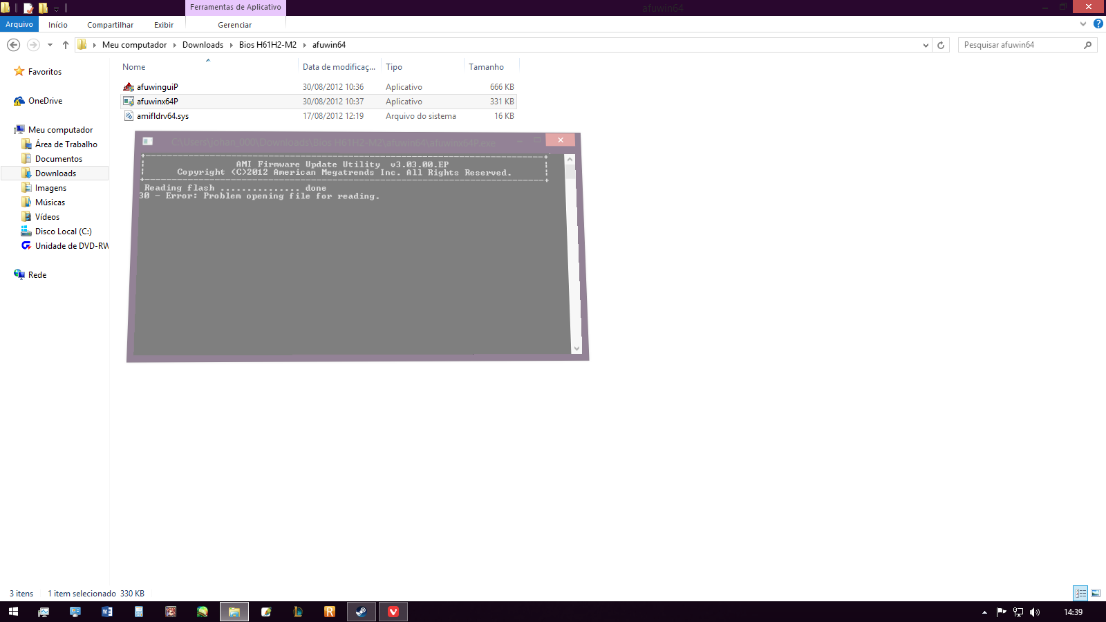Click the Pesquisar afuwin64 search field

click(1020, 45)
